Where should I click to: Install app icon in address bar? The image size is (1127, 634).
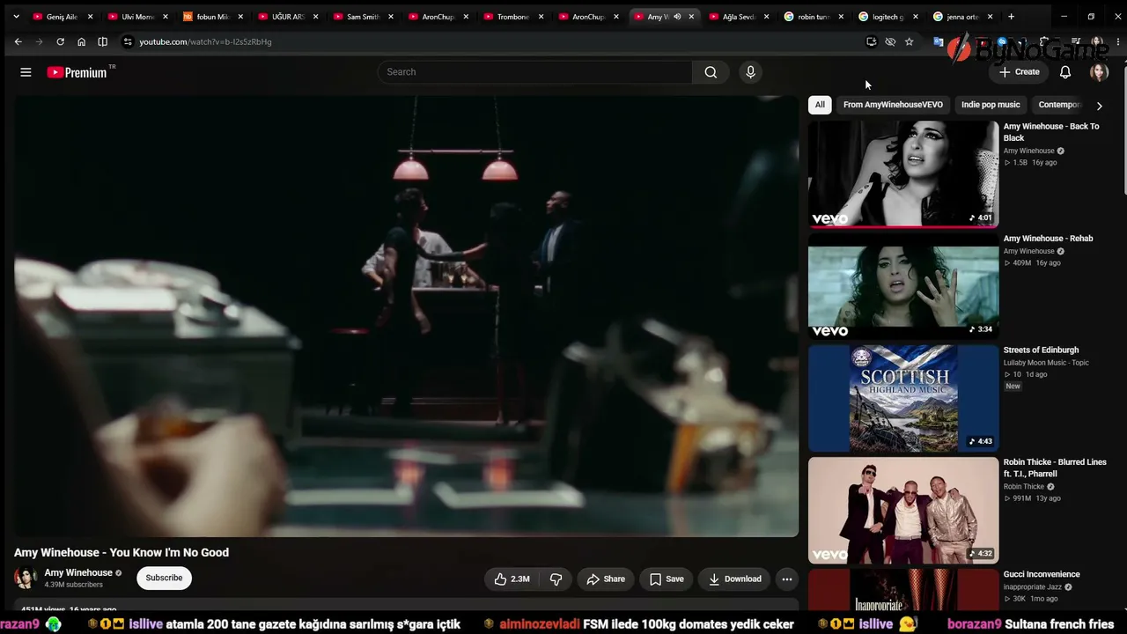tap(871, 41)
